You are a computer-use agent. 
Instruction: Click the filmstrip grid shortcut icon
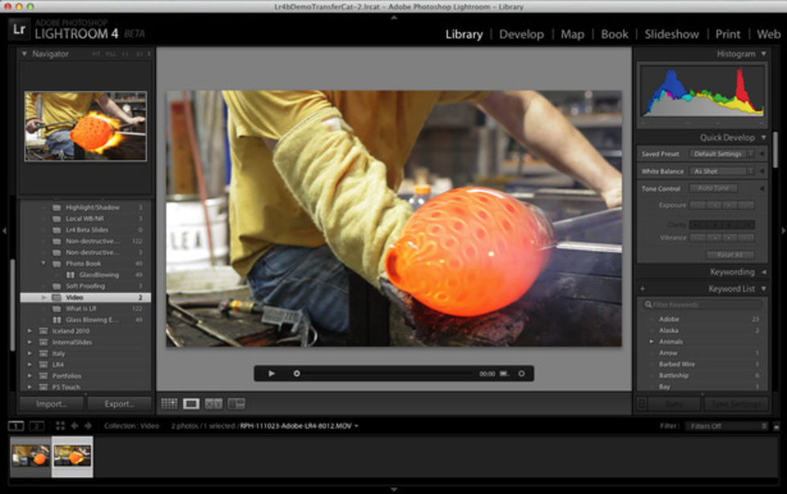60,426
